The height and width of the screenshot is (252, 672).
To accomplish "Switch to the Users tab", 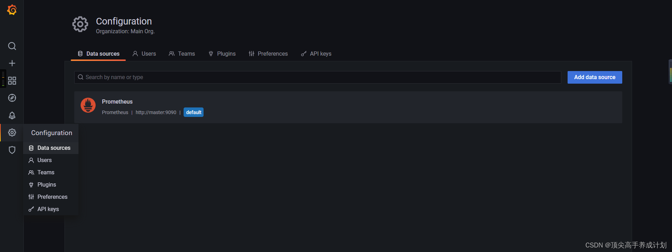I will coord(144,54).
